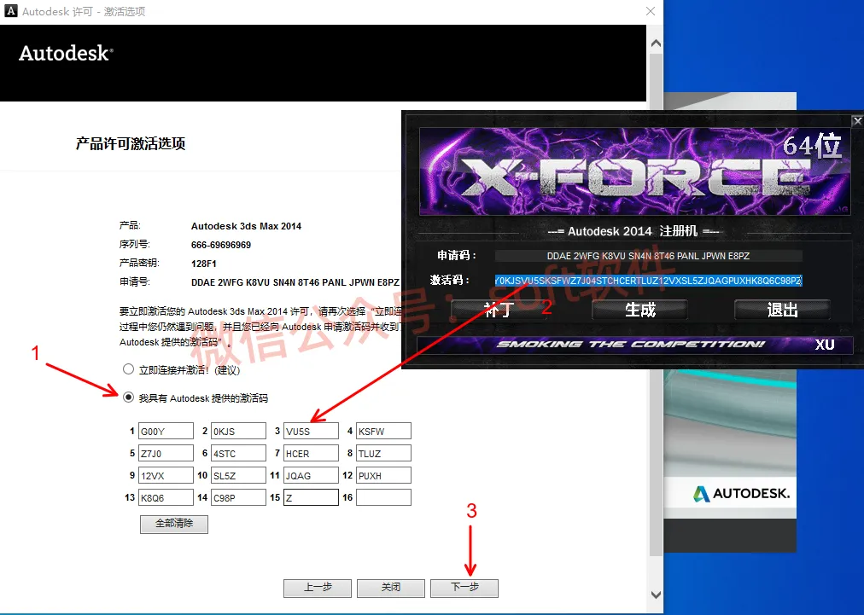Image resolution: width=864 pixels, height=615 pixels.
Task: Click activation code field 11 containing JQAG
Action: pyautogui.click(x=311, y=475)
